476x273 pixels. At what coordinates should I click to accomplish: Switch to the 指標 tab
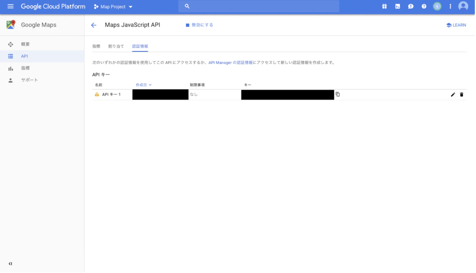point(97,46)
